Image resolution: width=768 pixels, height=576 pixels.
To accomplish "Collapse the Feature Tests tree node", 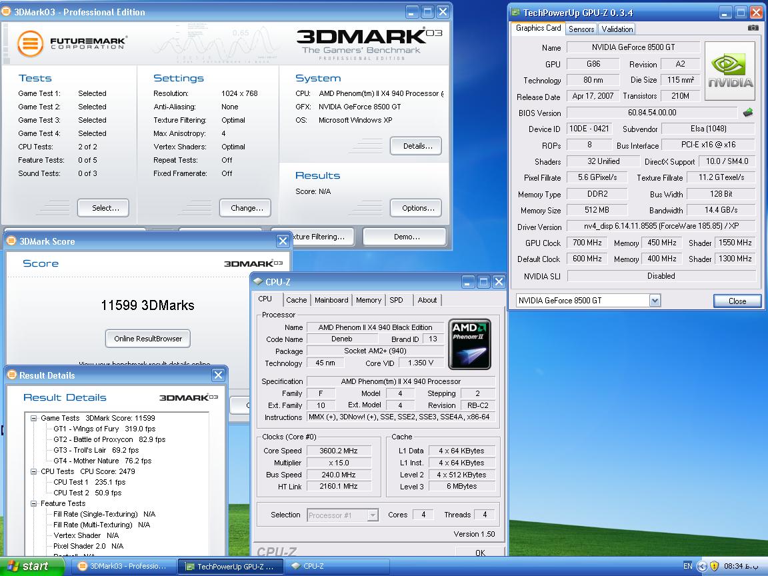I will click(x=34, y=503).
